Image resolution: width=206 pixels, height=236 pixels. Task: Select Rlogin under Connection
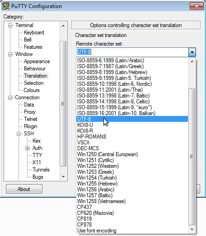pos(30,126)
